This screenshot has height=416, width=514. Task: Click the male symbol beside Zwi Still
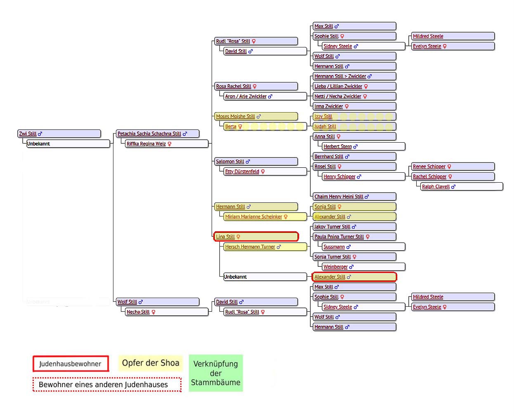tap(40, 134)
